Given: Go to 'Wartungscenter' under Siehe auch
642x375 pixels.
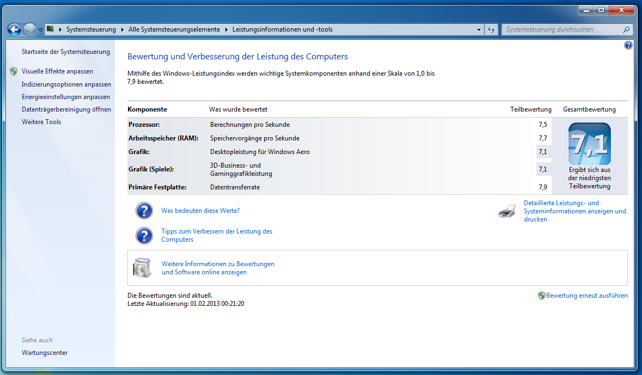Looking at the screenshot, I should pos(45,353).
